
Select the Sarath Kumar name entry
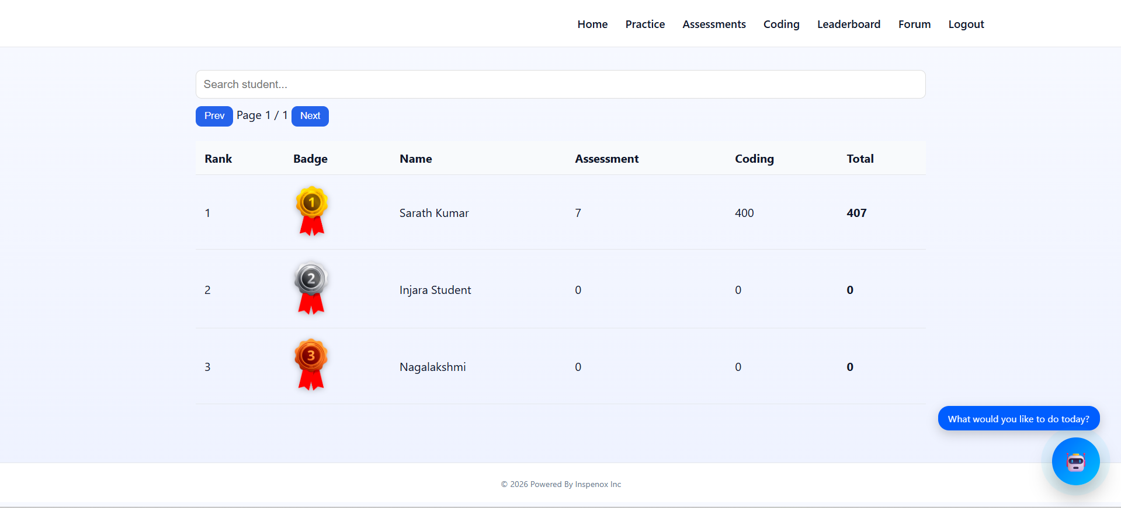click(x=434, y=213)
